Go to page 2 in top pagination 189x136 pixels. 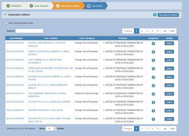[x=142, y=31]
